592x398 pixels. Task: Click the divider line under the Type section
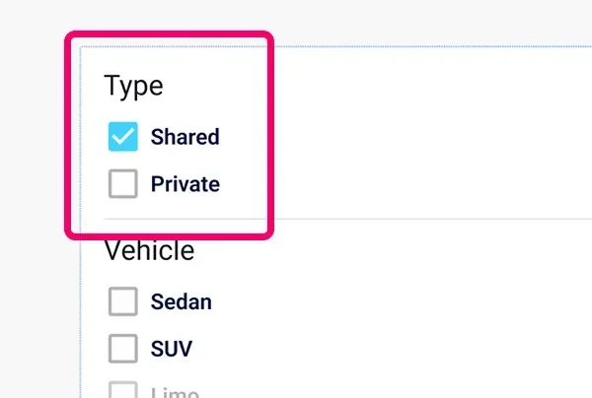395,218
